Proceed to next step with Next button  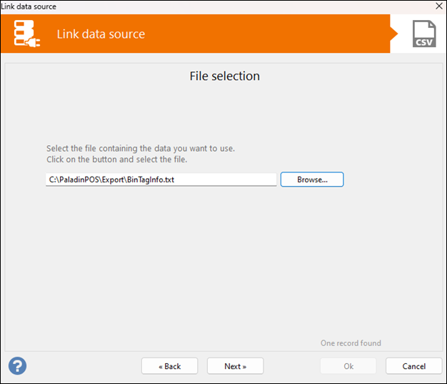(x=235, y=366)
